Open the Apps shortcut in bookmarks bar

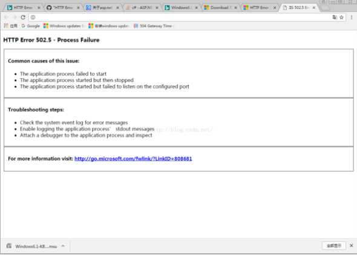(11, 26)
